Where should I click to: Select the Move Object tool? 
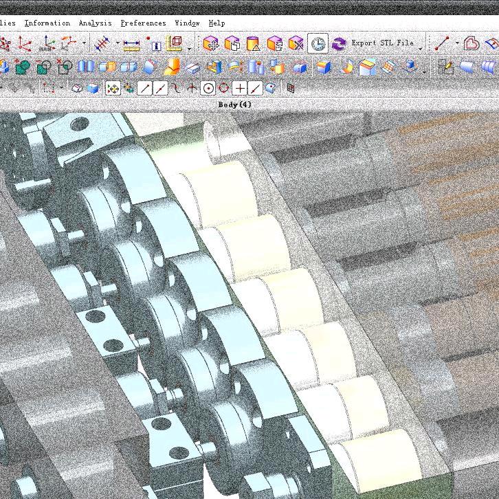[211, 44]
